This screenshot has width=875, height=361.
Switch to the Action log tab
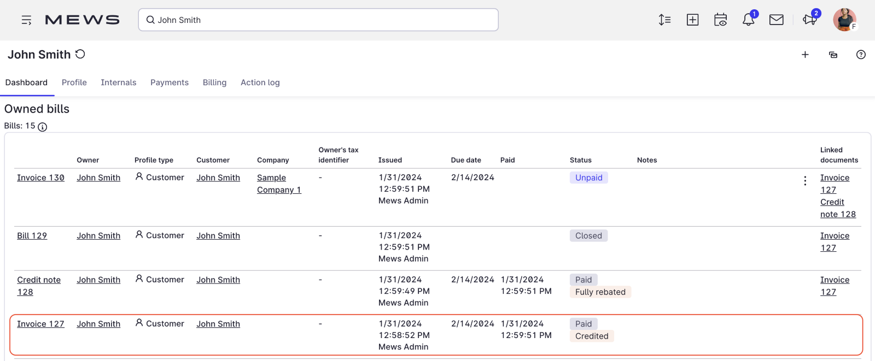260,82
